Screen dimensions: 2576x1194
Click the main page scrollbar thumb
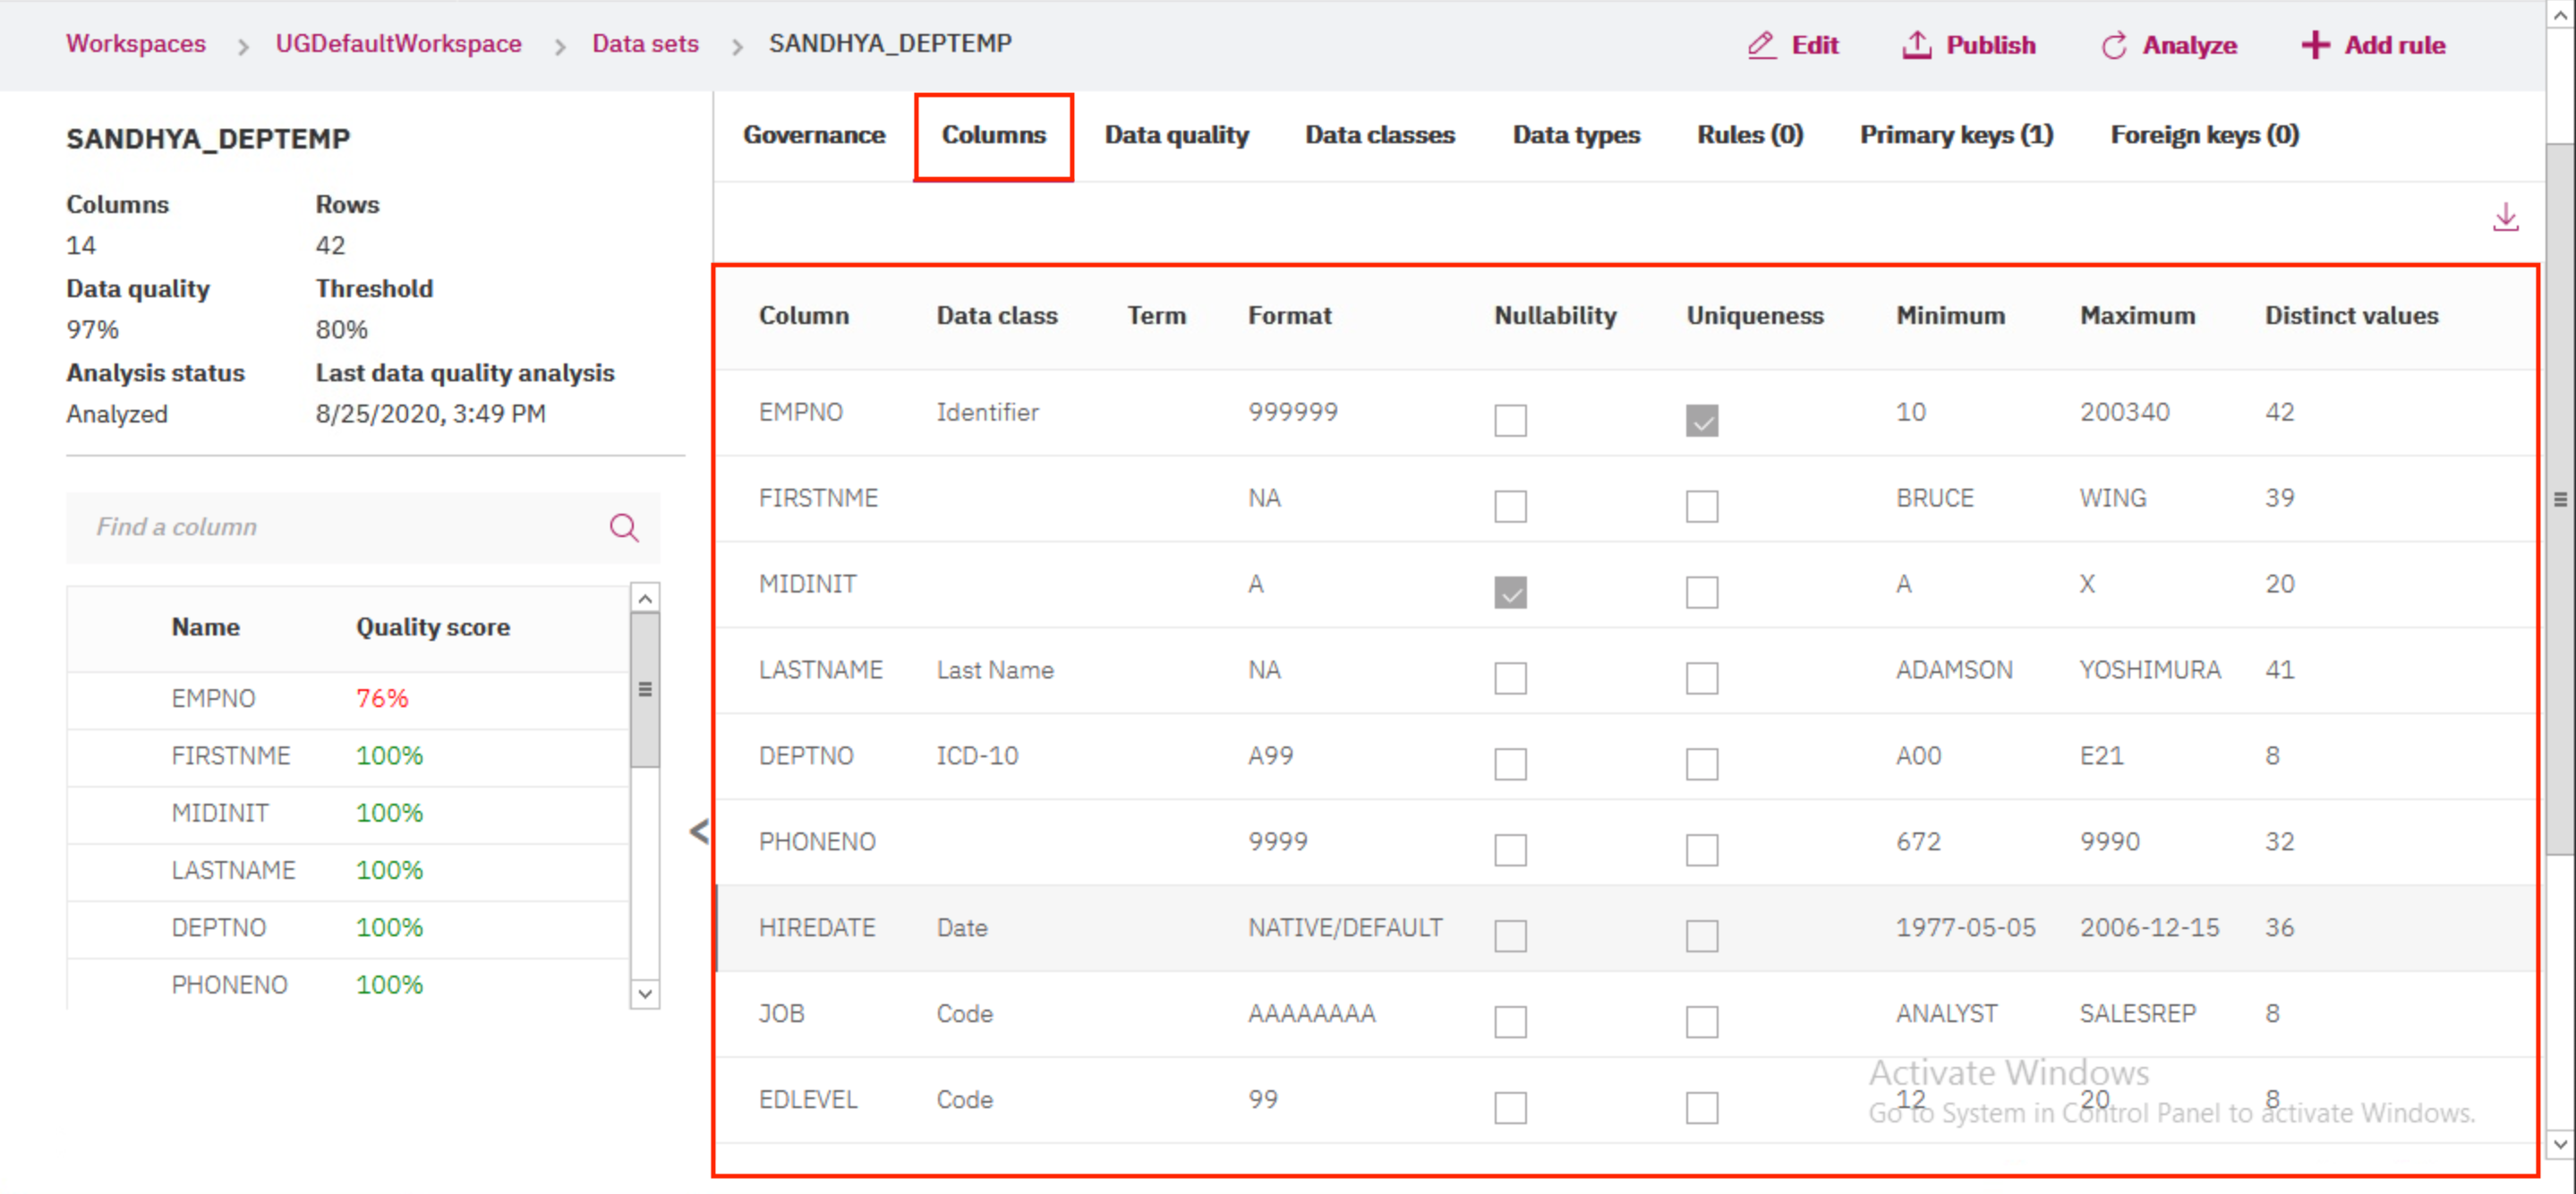click(x=2560, y=499)
